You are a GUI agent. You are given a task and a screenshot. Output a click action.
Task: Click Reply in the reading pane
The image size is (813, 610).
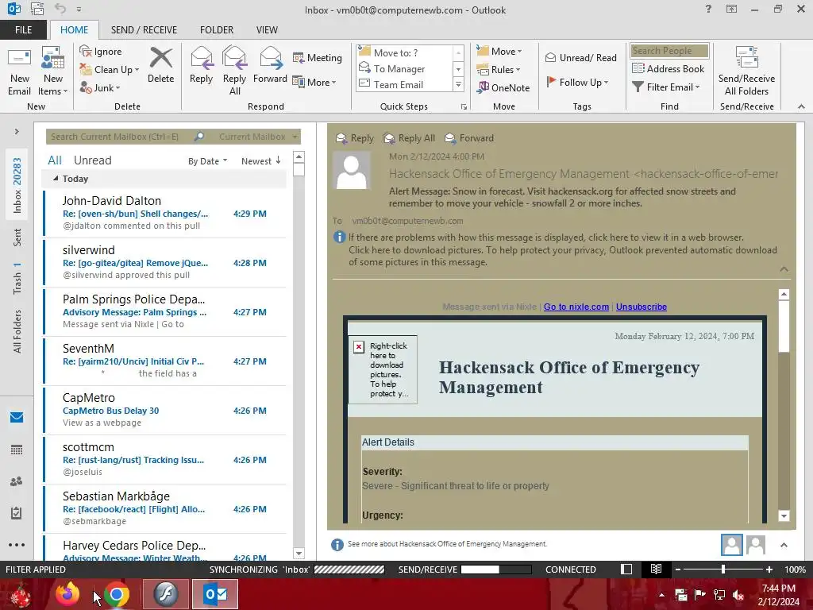tap(355, 138)
